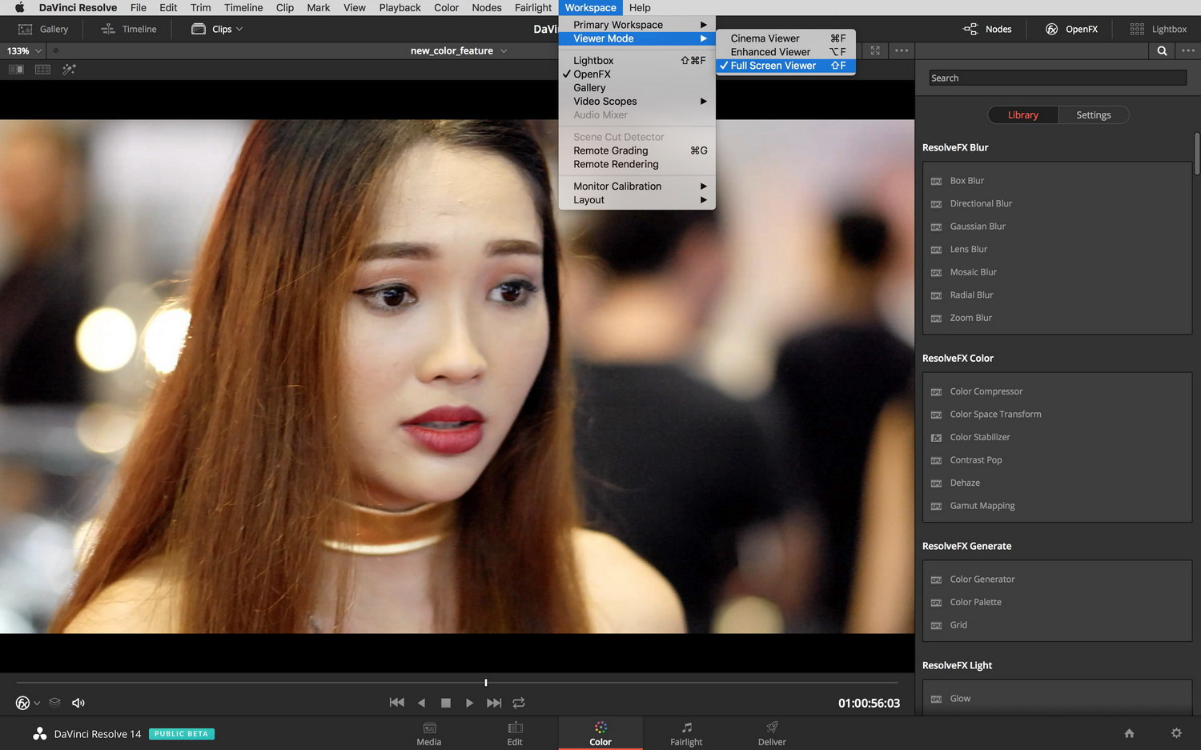Toggle loop playback
Screen dimensions: 1201x750
[519, 703]
